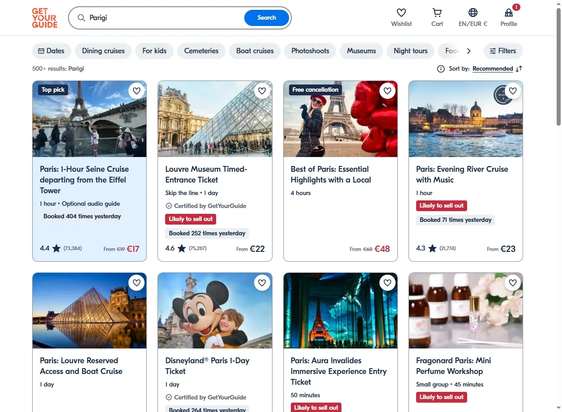Image resolution: width=562 pixels, height=412 pixels.
Task: Open the EN/EUR language globe
Action: 473,13
